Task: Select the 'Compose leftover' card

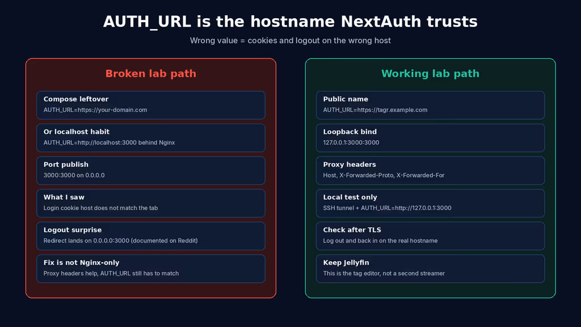Action: [151, 105]
